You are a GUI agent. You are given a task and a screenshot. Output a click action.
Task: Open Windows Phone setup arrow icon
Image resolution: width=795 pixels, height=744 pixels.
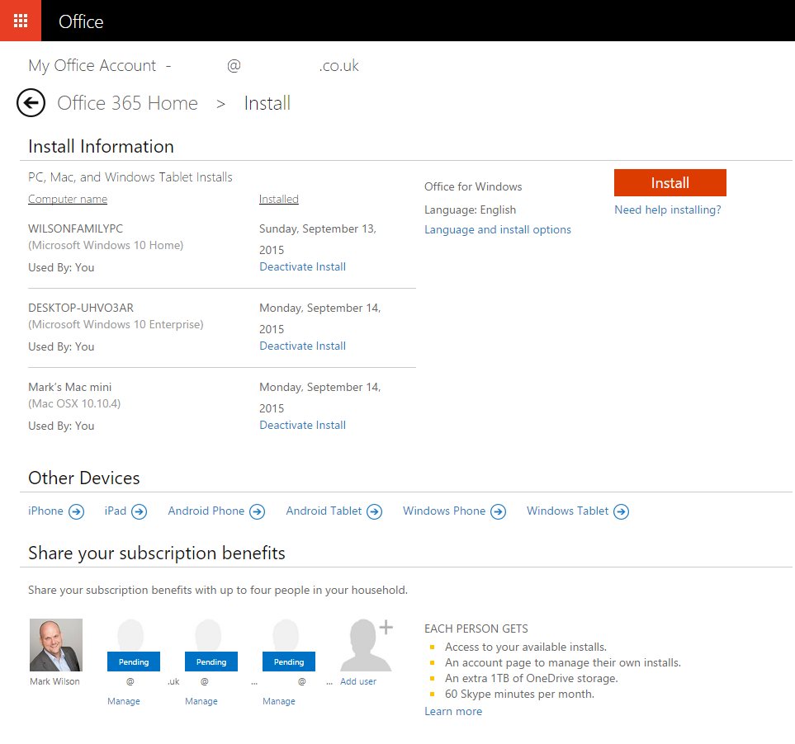pyautogui.click(x=499, y=511)
